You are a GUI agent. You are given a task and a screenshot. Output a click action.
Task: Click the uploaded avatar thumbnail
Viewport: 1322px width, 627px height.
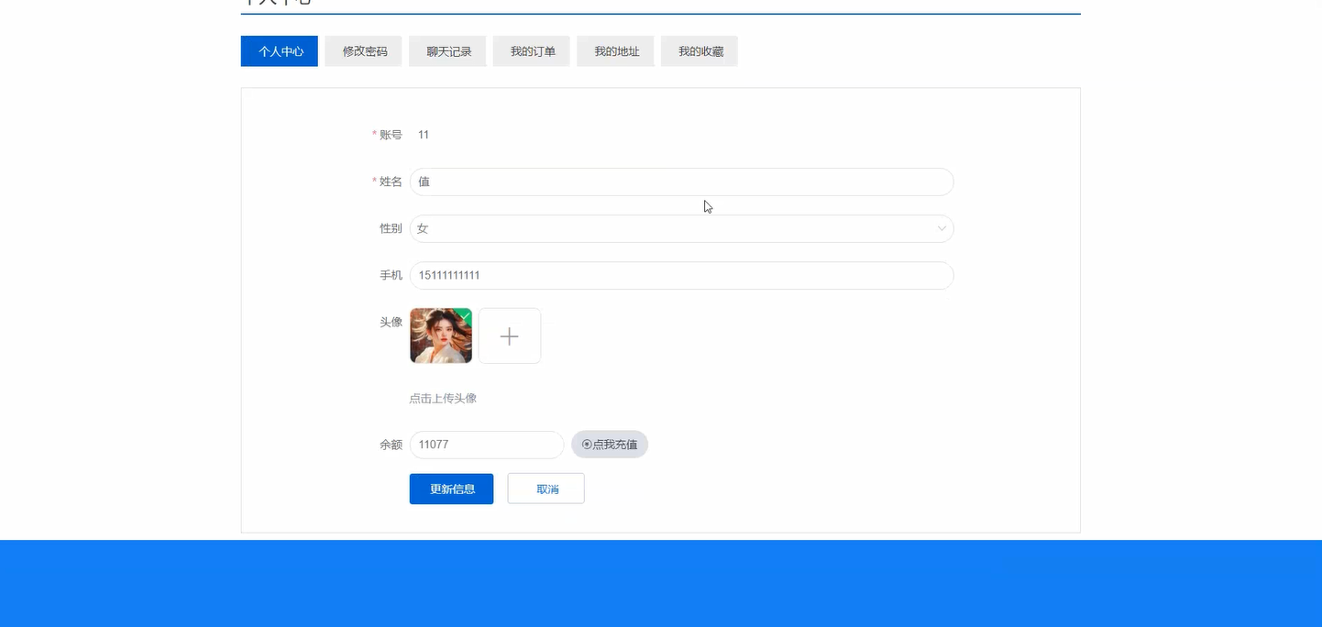[440, 335]
